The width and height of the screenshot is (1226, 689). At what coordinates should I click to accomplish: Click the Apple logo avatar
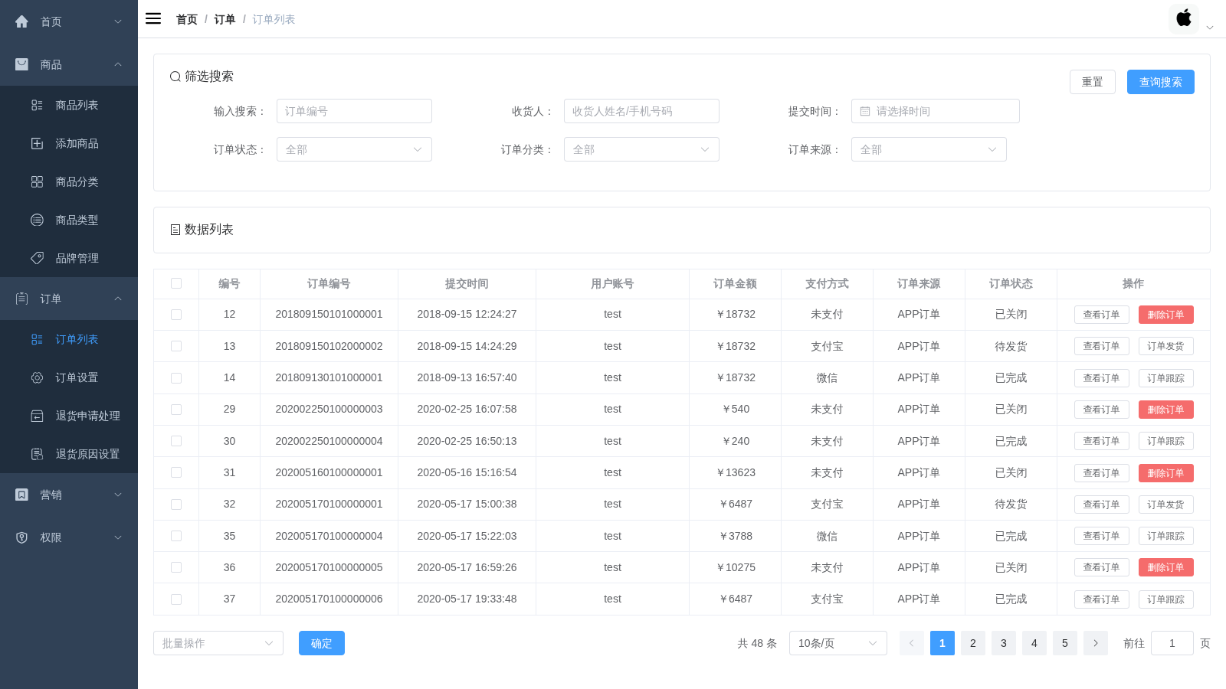1184,18
